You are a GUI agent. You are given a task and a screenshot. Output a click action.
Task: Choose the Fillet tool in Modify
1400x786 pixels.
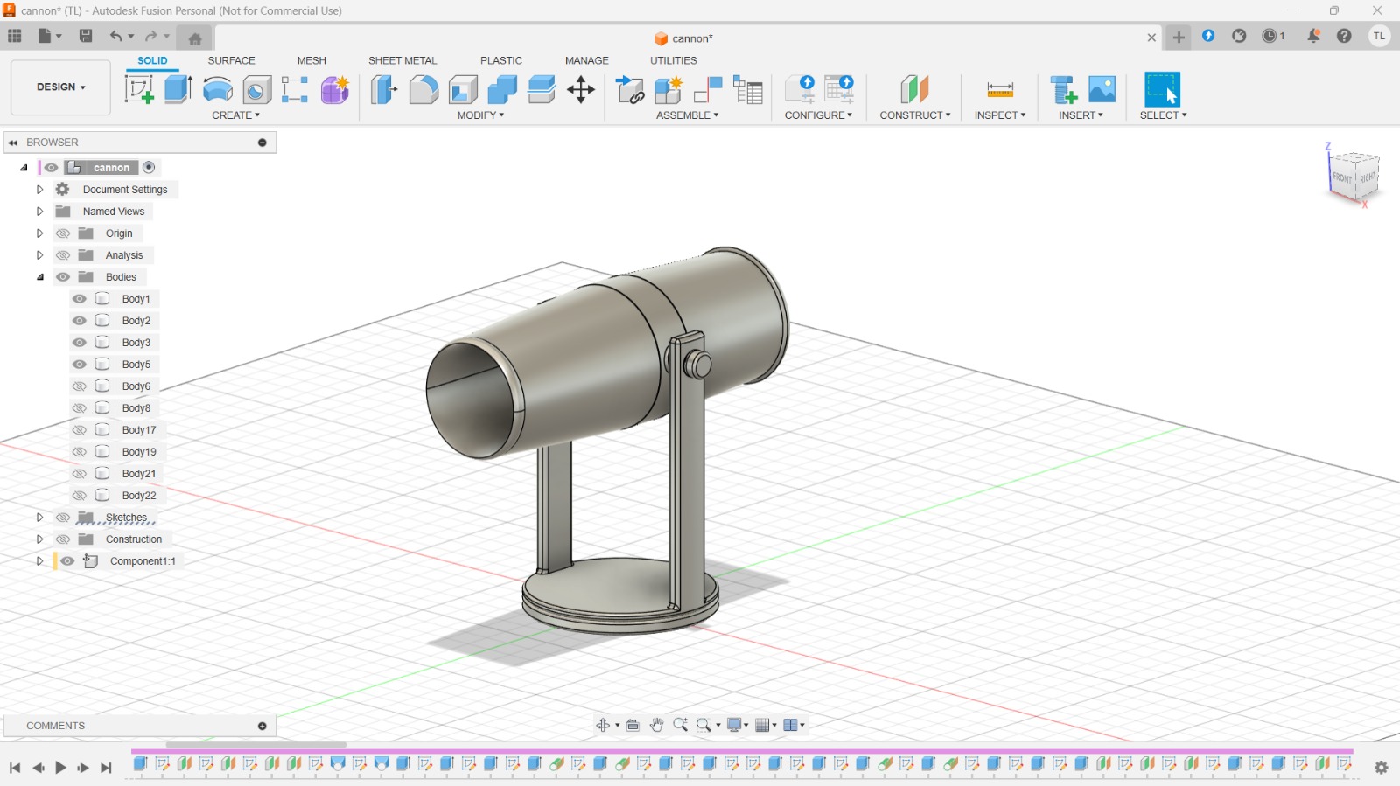click(423, 89)
